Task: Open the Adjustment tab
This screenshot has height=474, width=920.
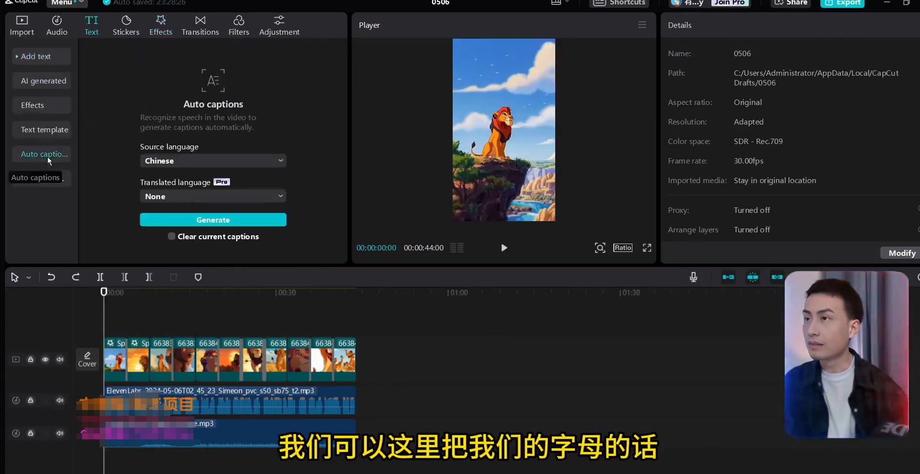Action: pyautogui.click(x=279, y=25)
